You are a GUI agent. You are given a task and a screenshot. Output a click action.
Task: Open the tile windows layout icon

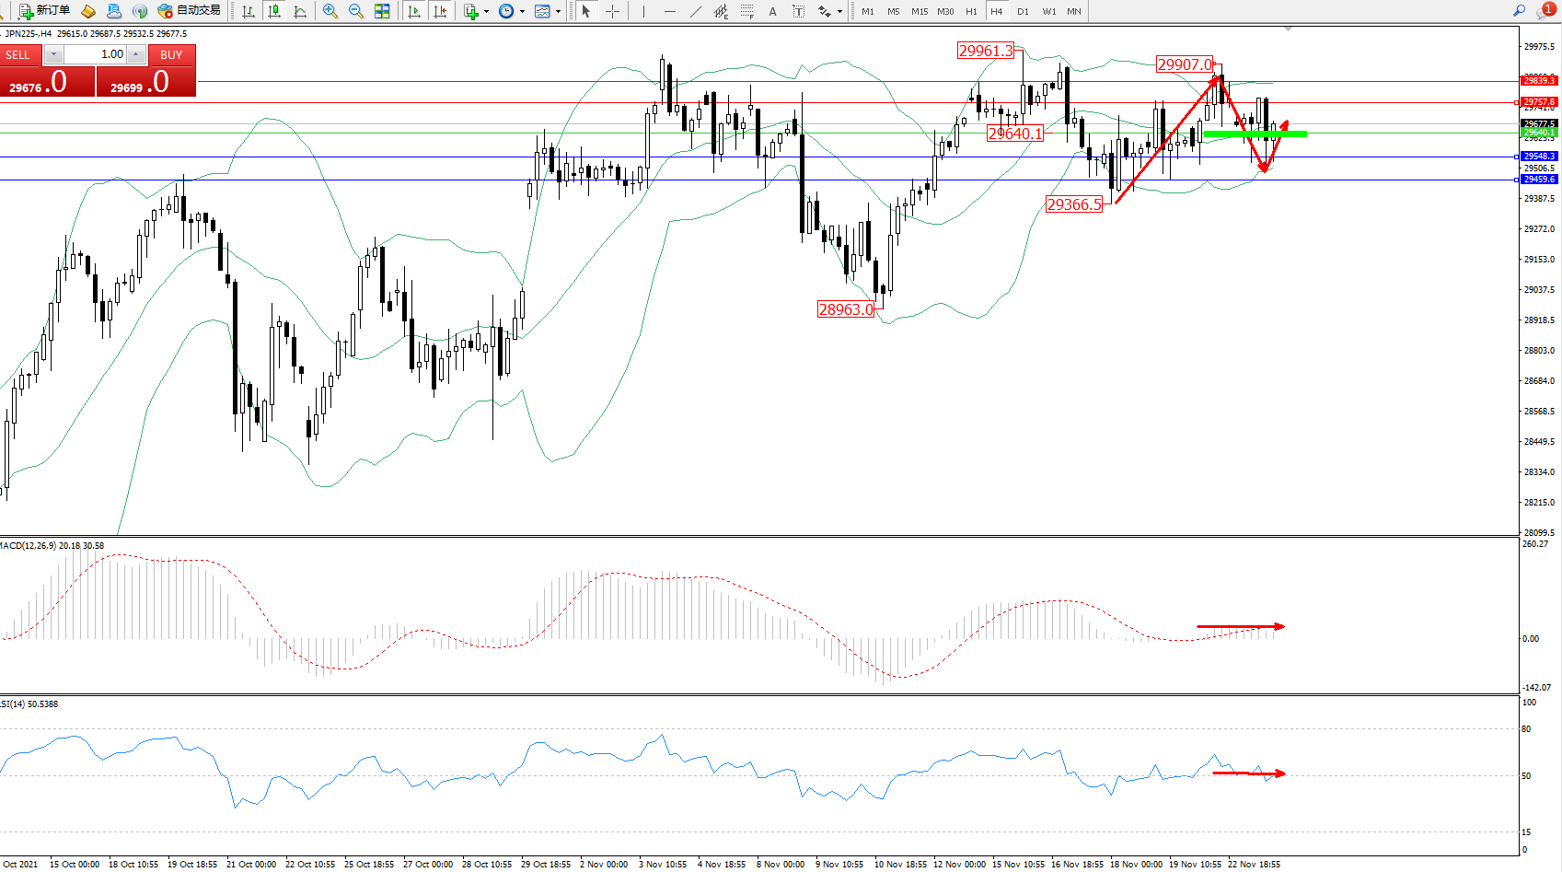coord(382,11)
